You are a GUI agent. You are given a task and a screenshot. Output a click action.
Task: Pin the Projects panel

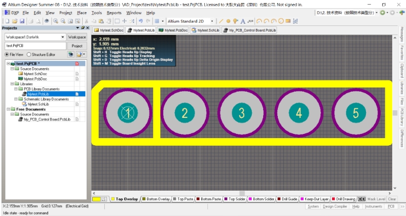83,28
